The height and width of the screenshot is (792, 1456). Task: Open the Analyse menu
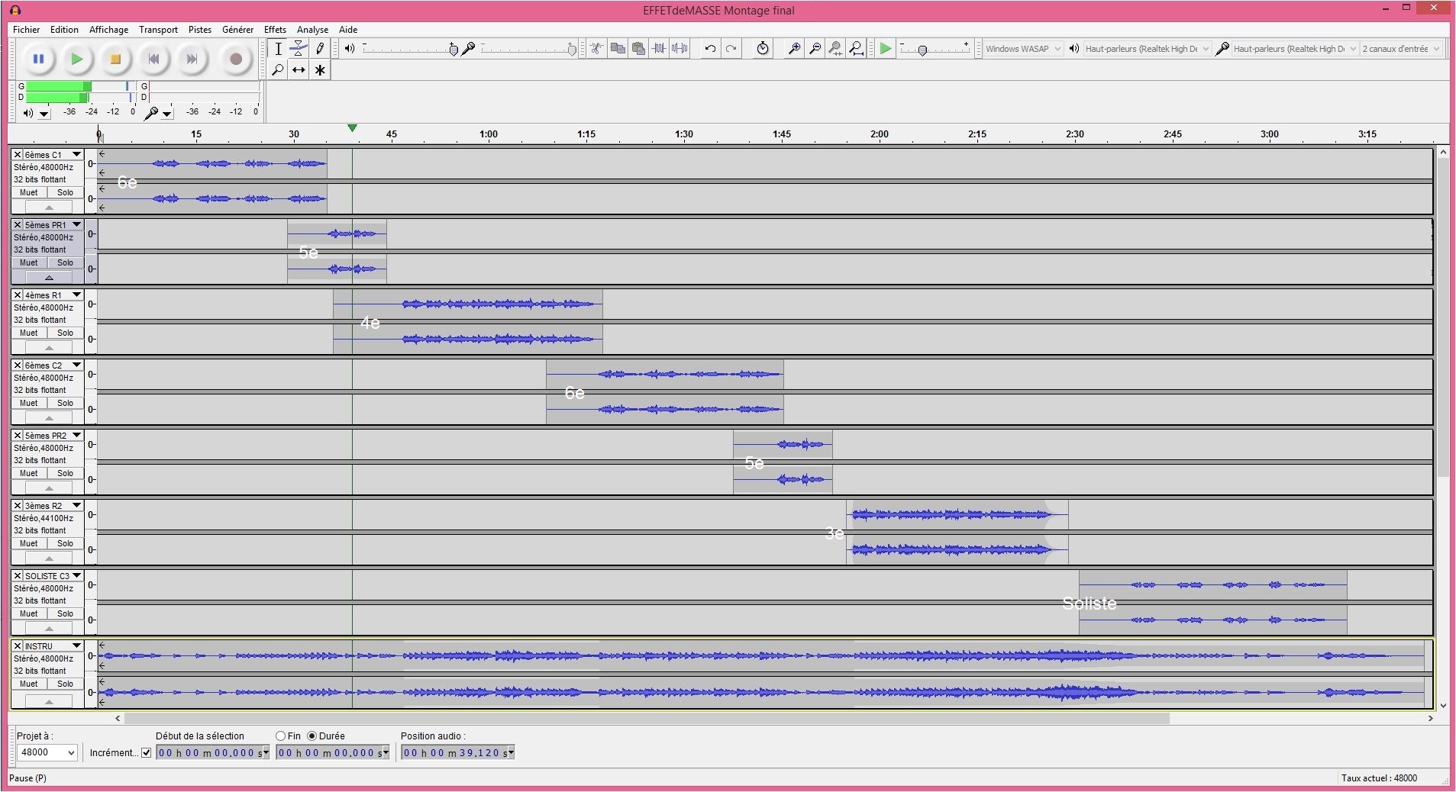tap(312, 30)
